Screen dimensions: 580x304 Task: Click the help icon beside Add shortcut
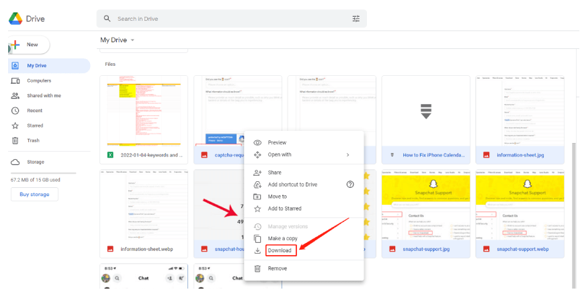point(349,185)
